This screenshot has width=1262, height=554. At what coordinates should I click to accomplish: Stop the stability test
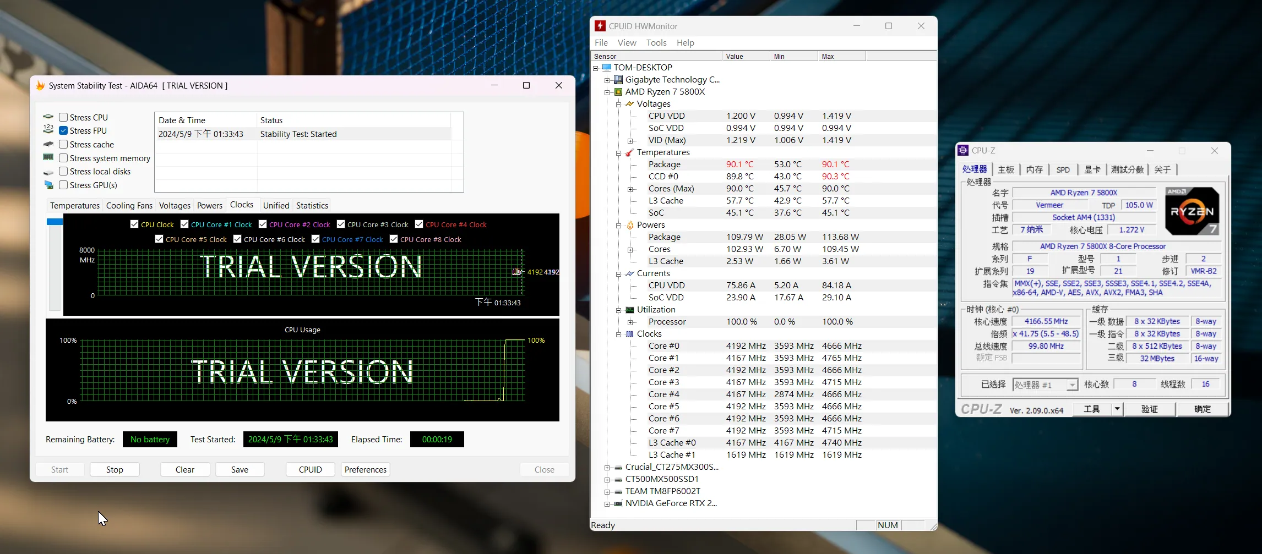(115, 469)
